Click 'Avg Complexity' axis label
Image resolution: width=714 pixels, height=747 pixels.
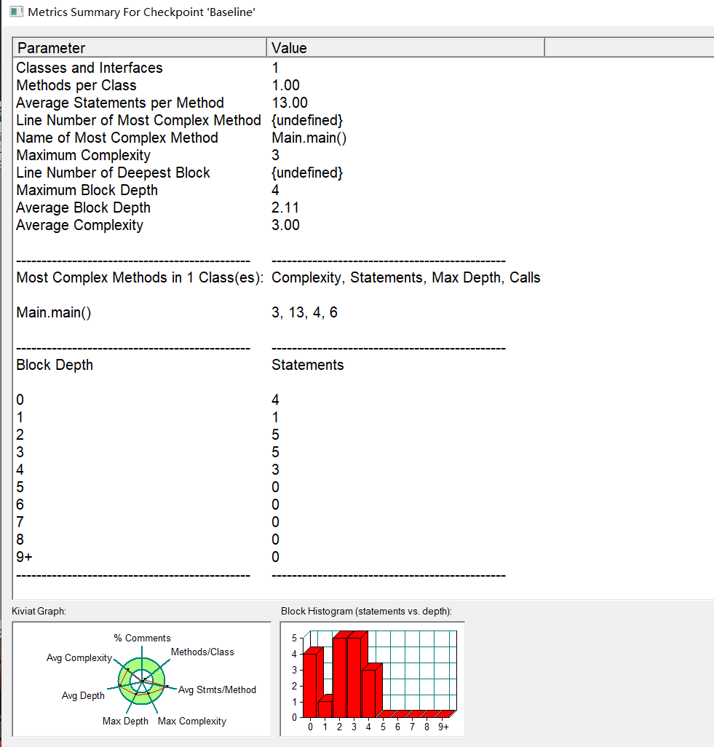[x=79, y=658]
